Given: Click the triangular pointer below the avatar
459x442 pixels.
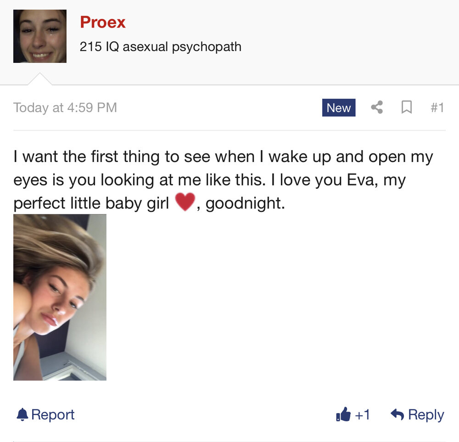Looking at the screenshot, I should [x=40, y=79].
